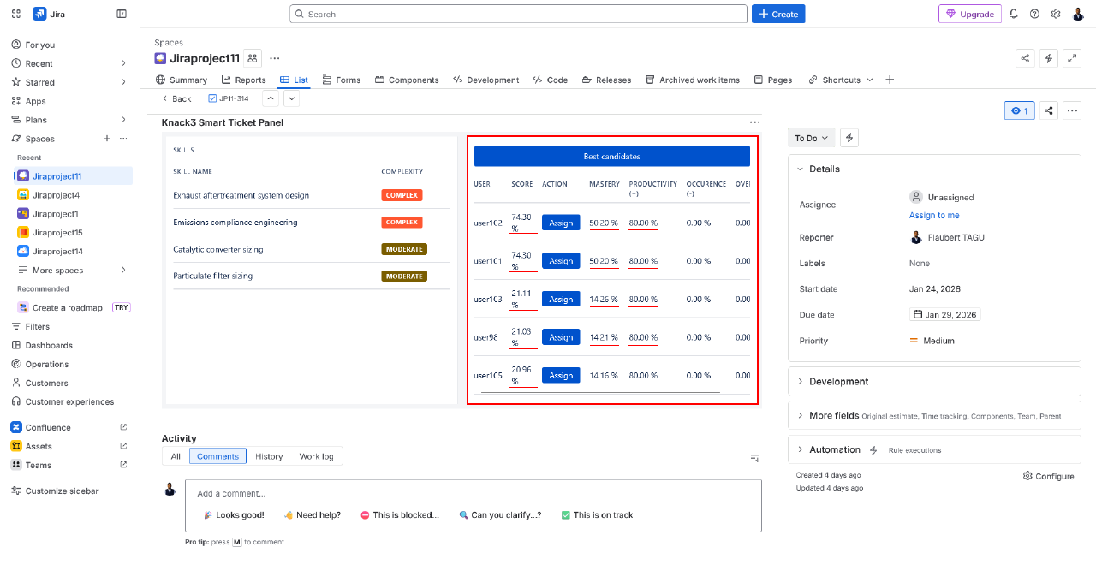The image size is (1096, 565).
Task: Click the automation lightning icon beside To Do
Action: (849, 138)
